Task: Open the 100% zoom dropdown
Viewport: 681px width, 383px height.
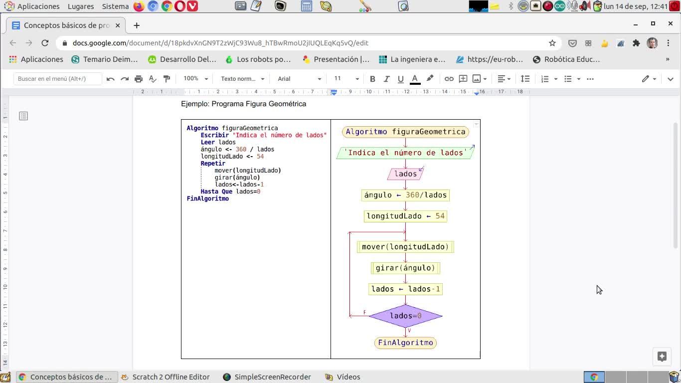Action: click(195, 79)
